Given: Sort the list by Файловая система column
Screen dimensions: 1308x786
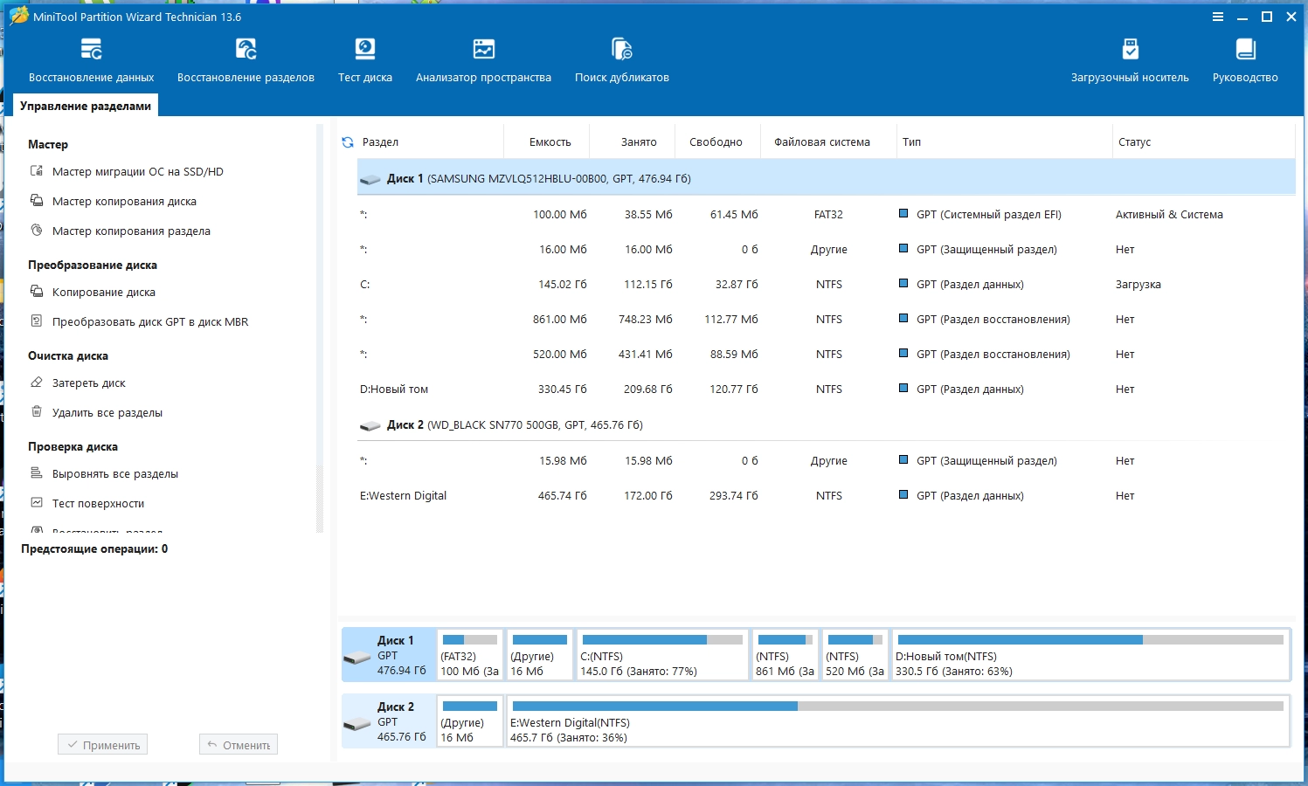Looking at the screenshot, I should tap(821, 142).
